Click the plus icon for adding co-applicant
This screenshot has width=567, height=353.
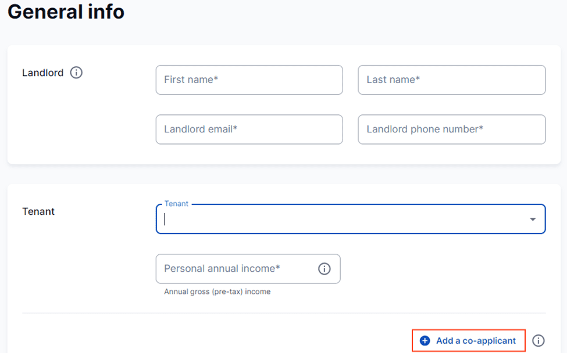(x=425, y=341)
